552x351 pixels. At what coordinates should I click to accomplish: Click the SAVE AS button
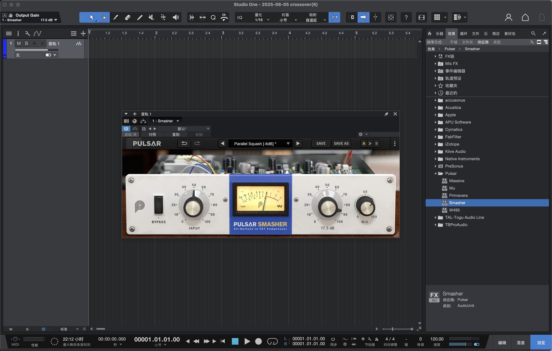(341, 143)
